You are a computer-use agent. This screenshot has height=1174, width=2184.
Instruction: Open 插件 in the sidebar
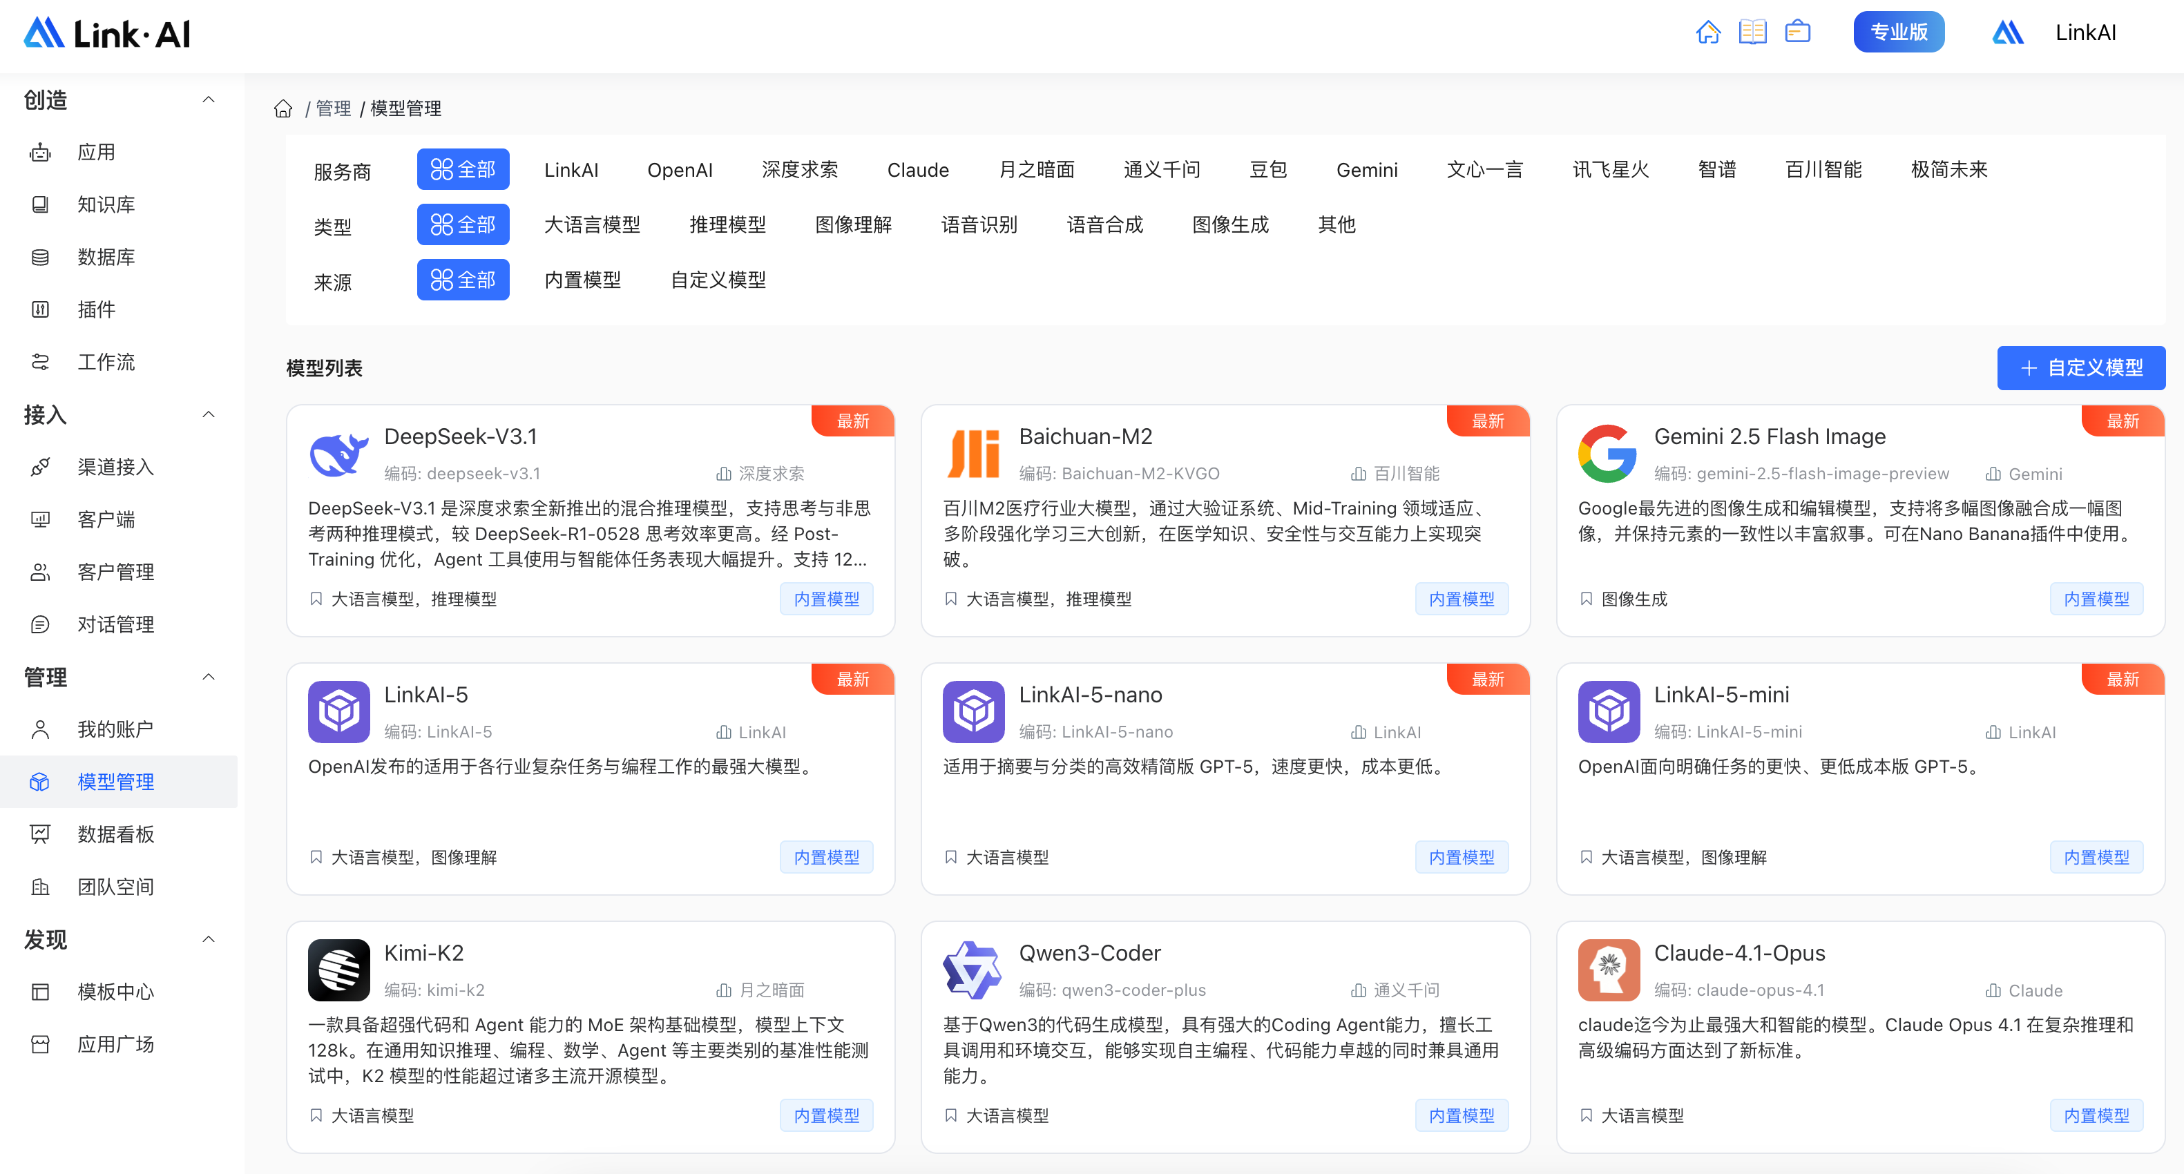point(119,309)
